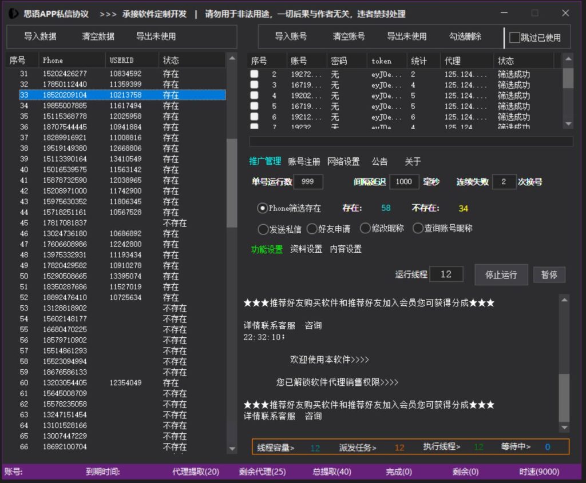Check the checkbox on account row 5
This screenshot has height=483, width=586.
[x=254, y=106]
